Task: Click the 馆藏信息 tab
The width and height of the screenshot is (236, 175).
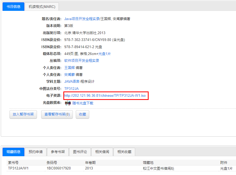Action: coord(13,152)
